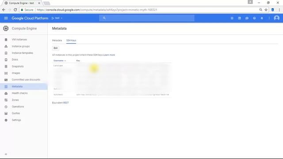The height and width of the screenshot is (159, 283).
Task: Select the SSH Keys tab
Action: tap(71, 40)
